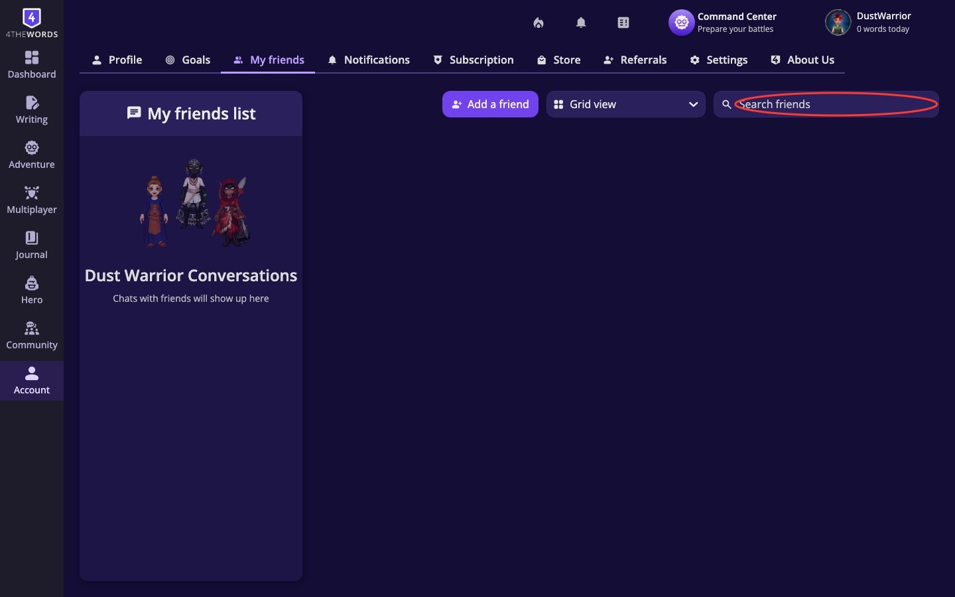955x597 pixels.
Task: Open the Command Center monster icon
Action: coord(681,22)
